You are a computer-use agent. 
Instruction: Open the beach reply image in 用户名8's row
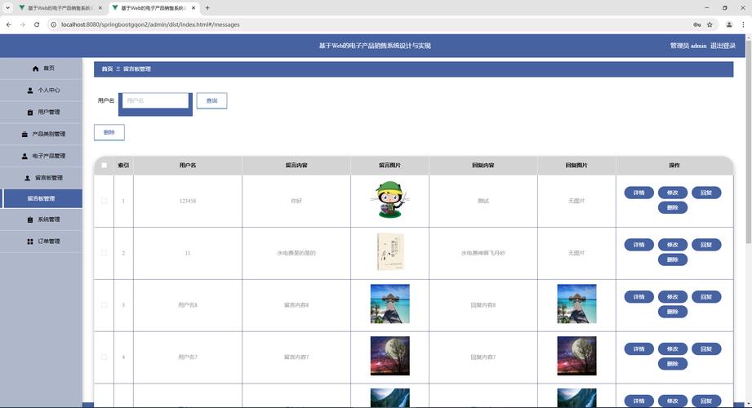pos(576,304)
